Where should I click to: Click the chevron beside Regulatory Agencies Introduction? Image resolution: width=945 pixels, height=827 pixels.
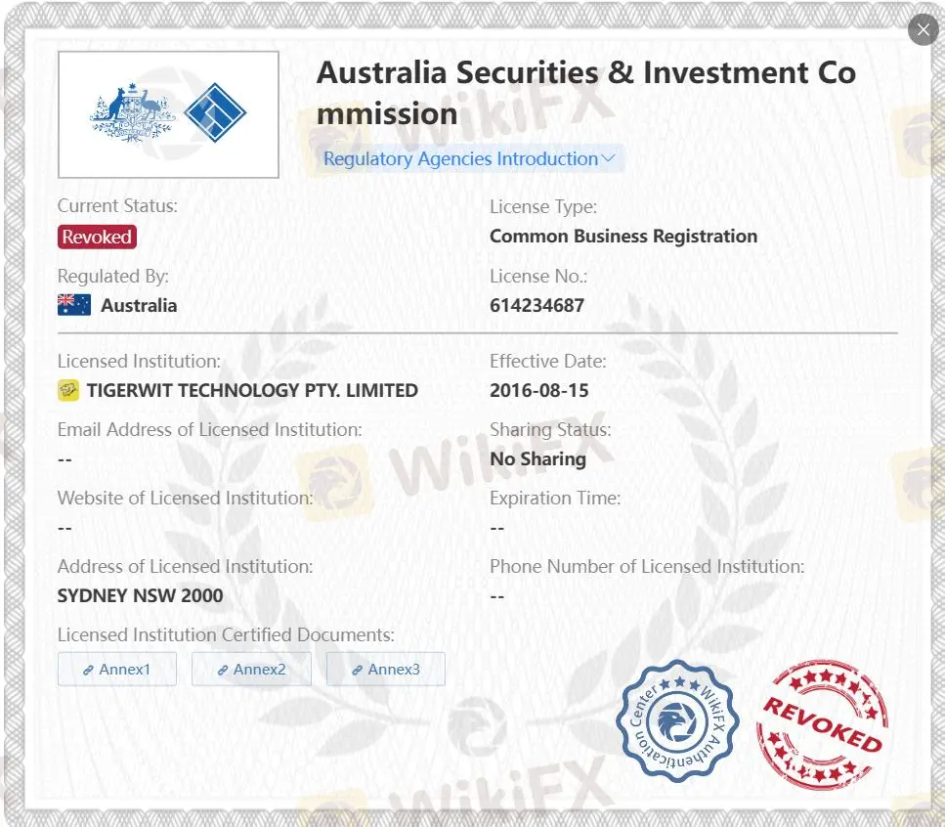pyautogui.click(x=608, y=158)
